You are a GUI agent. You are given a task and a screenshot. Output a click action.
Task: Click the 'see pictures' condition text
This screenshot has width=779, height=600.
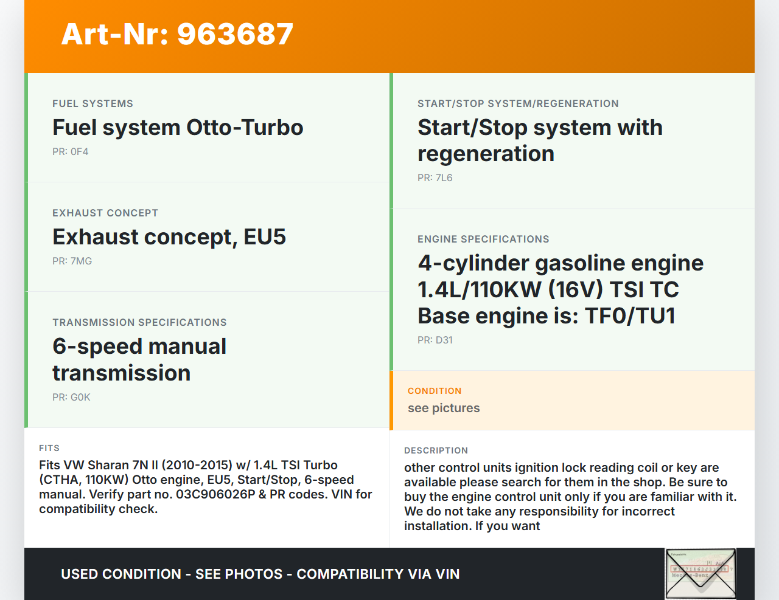point(444,409)
